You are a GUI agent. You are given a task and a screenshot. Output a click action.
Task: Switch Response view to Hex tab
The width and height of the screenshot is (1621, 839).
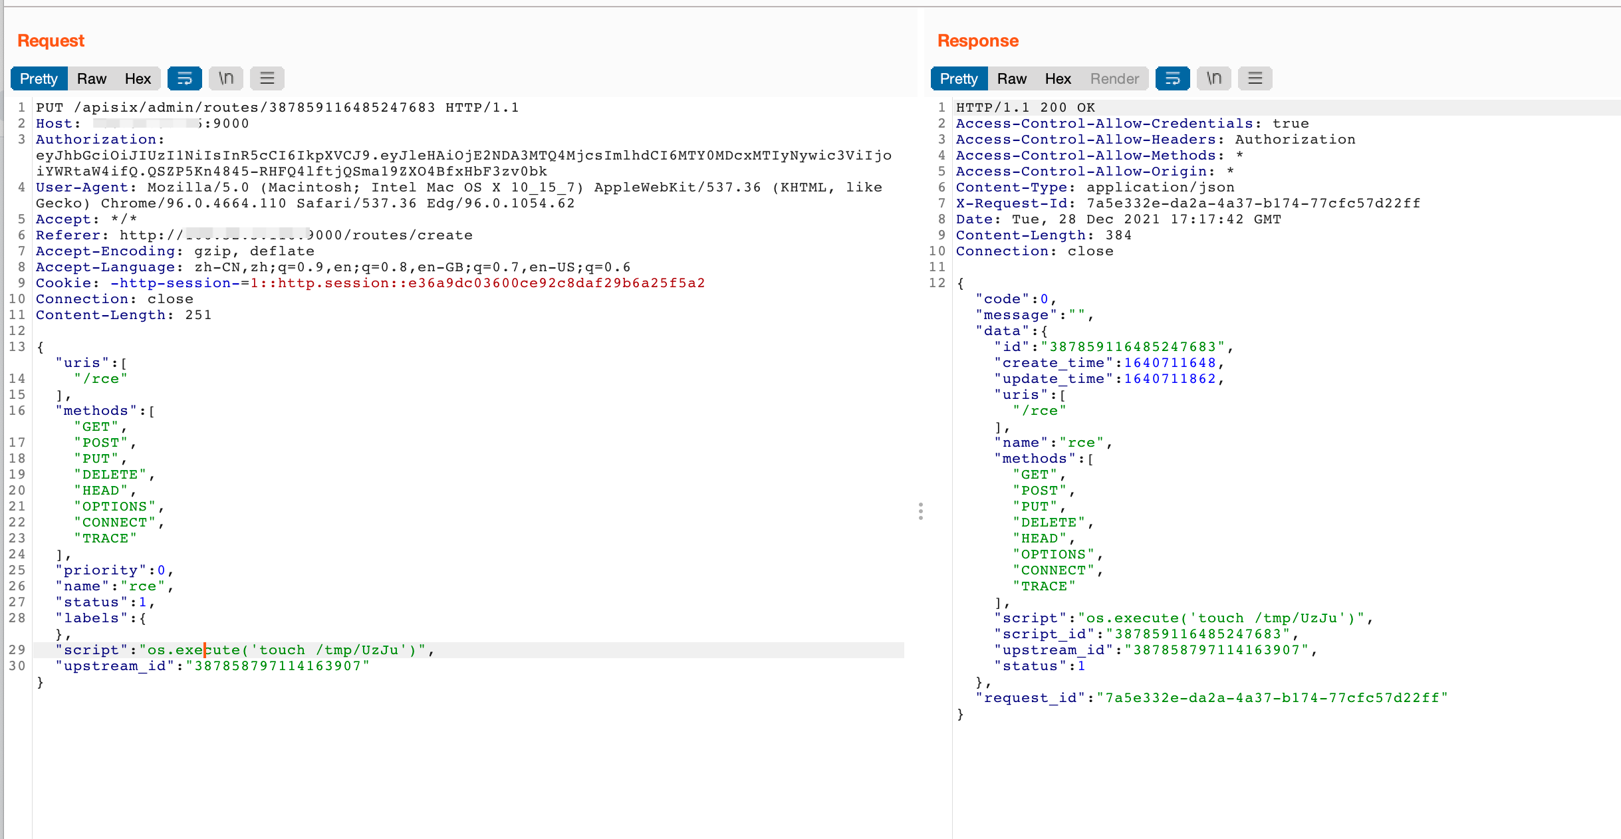1058,78
